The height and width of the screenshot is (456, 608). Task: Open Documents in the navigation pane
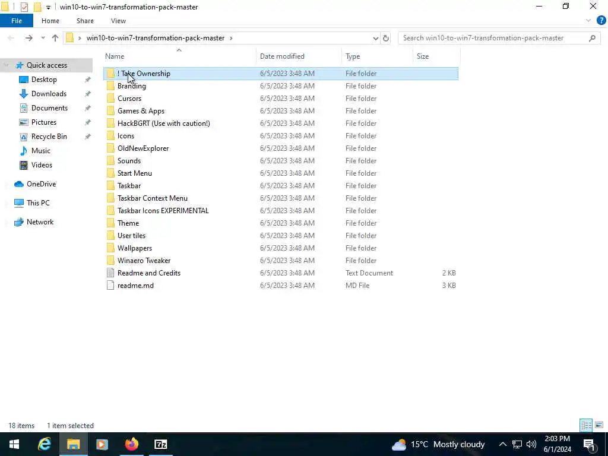coord(49,108)
